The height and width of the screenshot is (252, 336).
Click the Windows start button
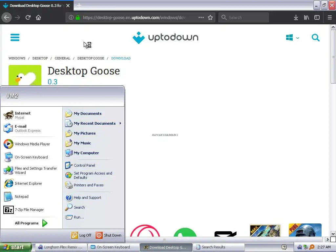pos(16,247)
